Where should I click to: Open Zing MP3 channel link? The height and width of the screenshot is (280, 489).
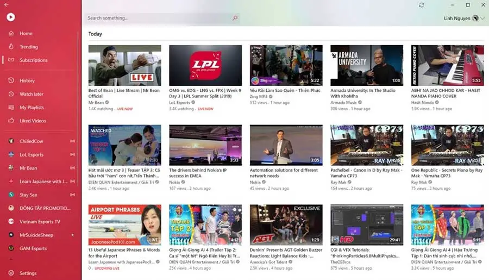coord(259,96)
